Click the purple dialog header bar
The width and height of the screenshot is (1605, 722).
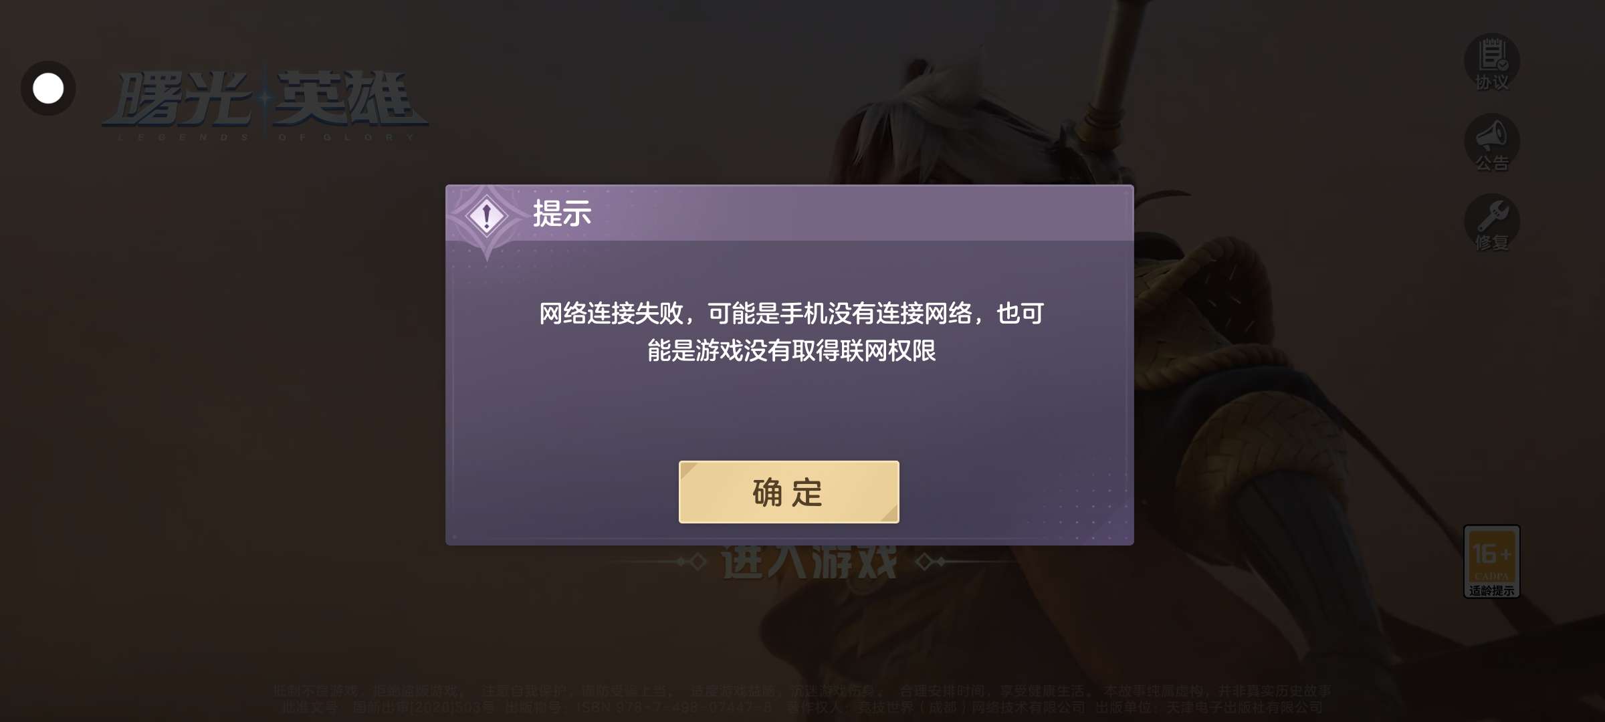point(790,213)
